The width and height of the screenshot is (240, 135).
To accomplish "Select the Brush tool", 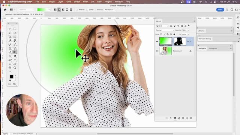I will coord(15,44).
